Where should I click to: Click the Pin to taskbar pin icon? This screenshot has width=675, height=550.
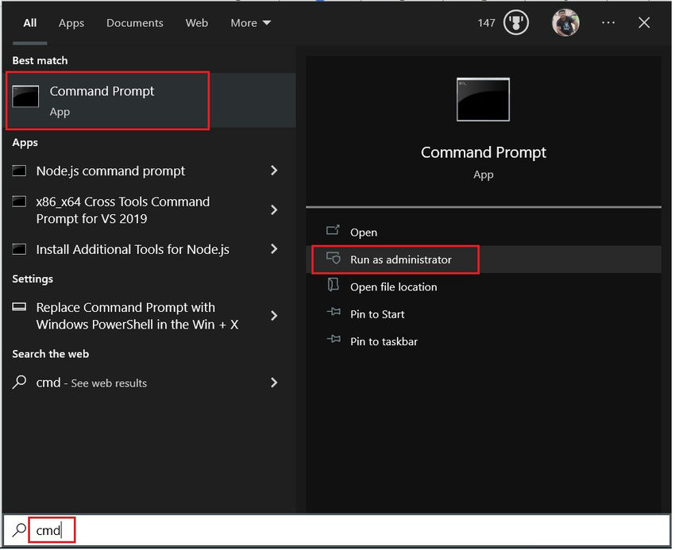335,340
